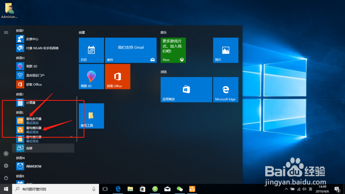
Task: Select the 拼音L group header
Action: point(20,113)
